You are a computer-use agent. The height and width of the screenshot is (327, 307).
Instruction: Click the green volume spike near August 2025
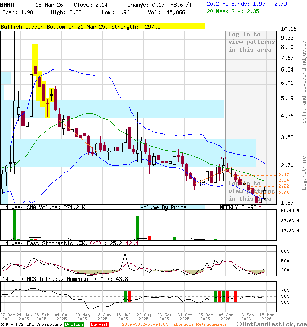137,227
